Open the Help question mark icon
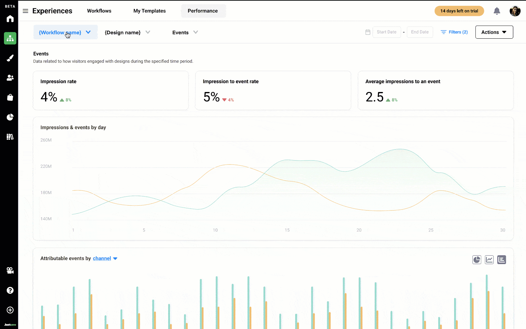The width and height of the screenshot is (526, 329). [10, 290]
